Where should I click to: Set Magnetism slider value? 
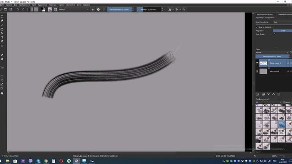pyautogui.click(x=282, y=31)
